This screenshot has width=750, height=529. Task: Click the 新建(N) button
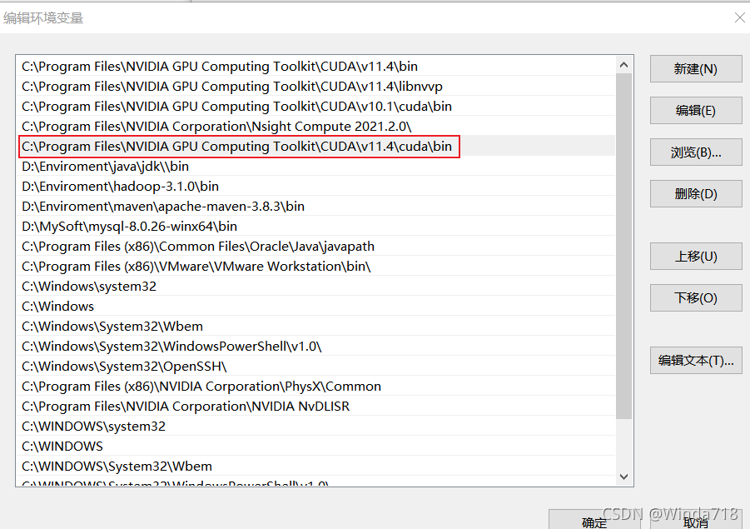pos(695,69)
